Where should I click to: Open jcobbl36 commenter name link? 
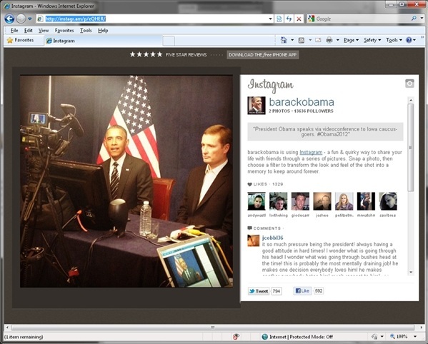click(272, 238)
